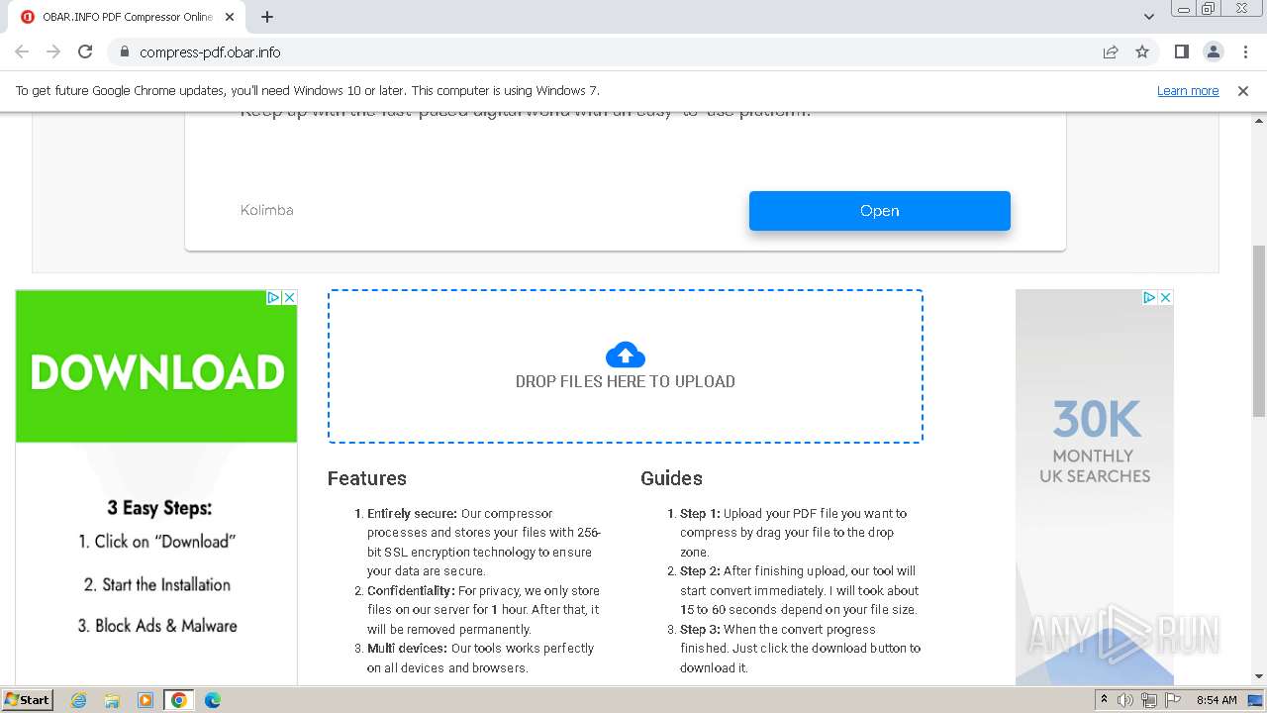Image resolution: width=1267 pixels, height=713 pixels.
Task: Dismiss the Chrome update notification bar
Action: (1243, 90)
